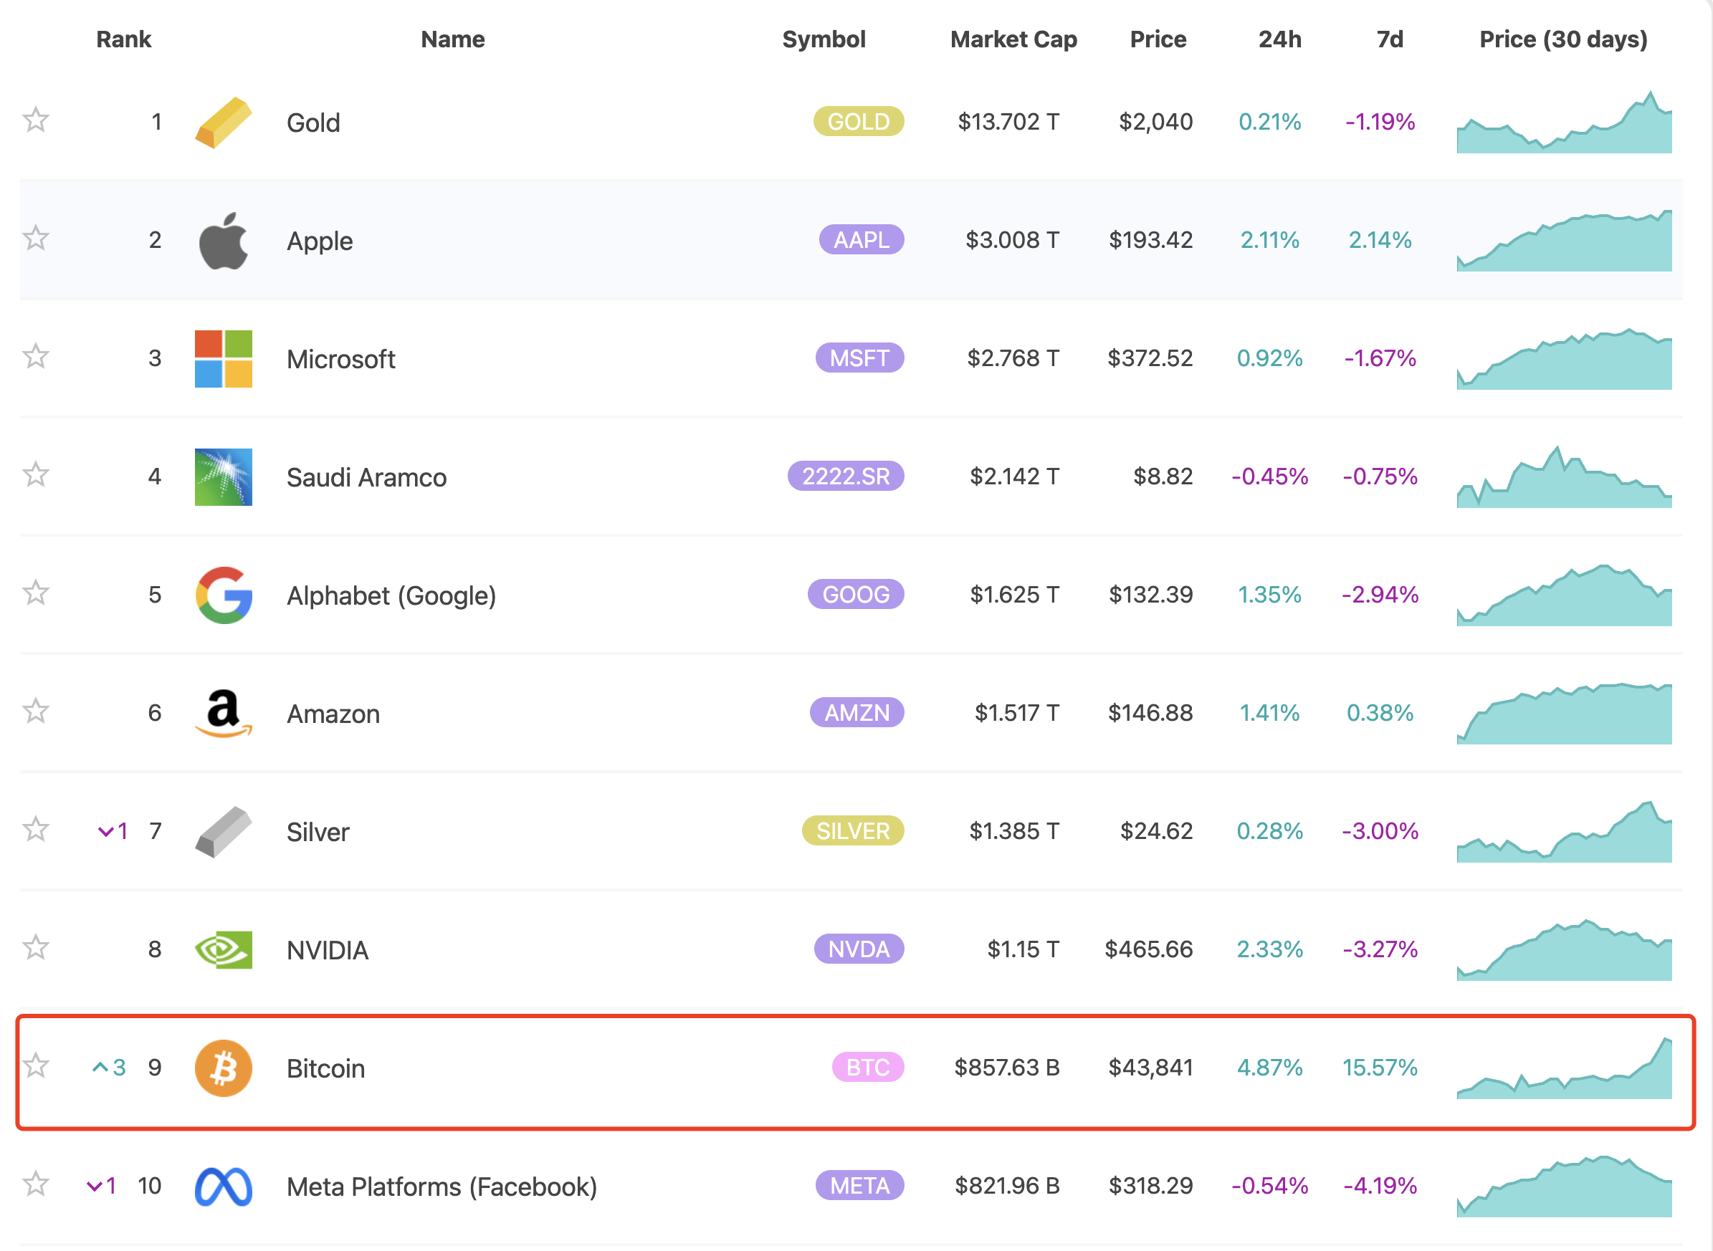Image resolution: width=1713 pixels, height=1251 pixels.
Task: Sort table by 24h column header
Action: coord(1279,39)
